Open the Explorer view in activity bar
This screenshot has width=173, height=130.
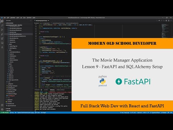click(x=2, y=21)
